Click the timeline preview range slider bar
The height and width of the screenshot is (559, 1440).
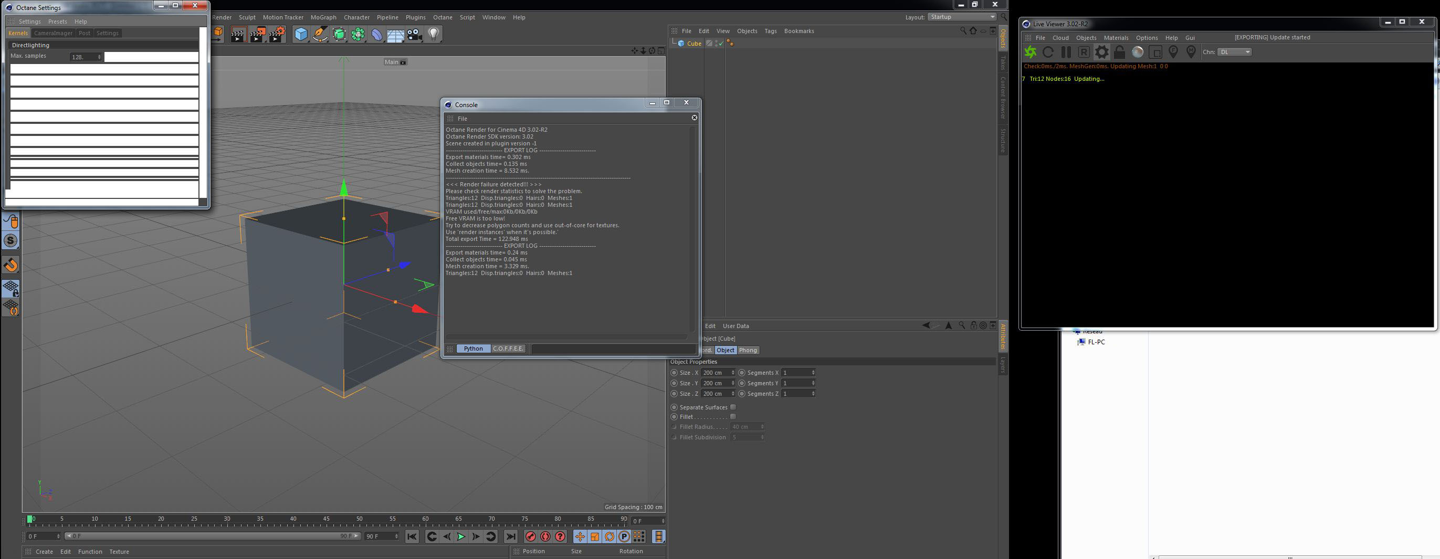point(213,536)
